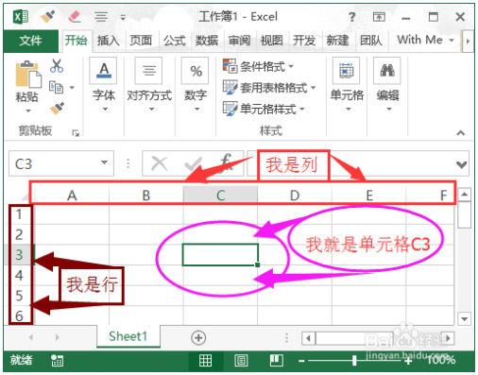Expand the formula bar chevron
The image size is (478, 375).
tap(462, 164)
